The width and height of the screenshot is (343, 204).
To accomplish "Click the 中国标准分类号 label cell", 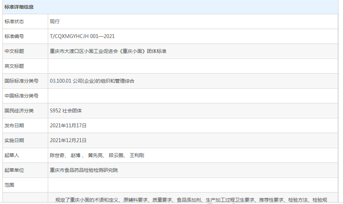I will tap(21, 96).
